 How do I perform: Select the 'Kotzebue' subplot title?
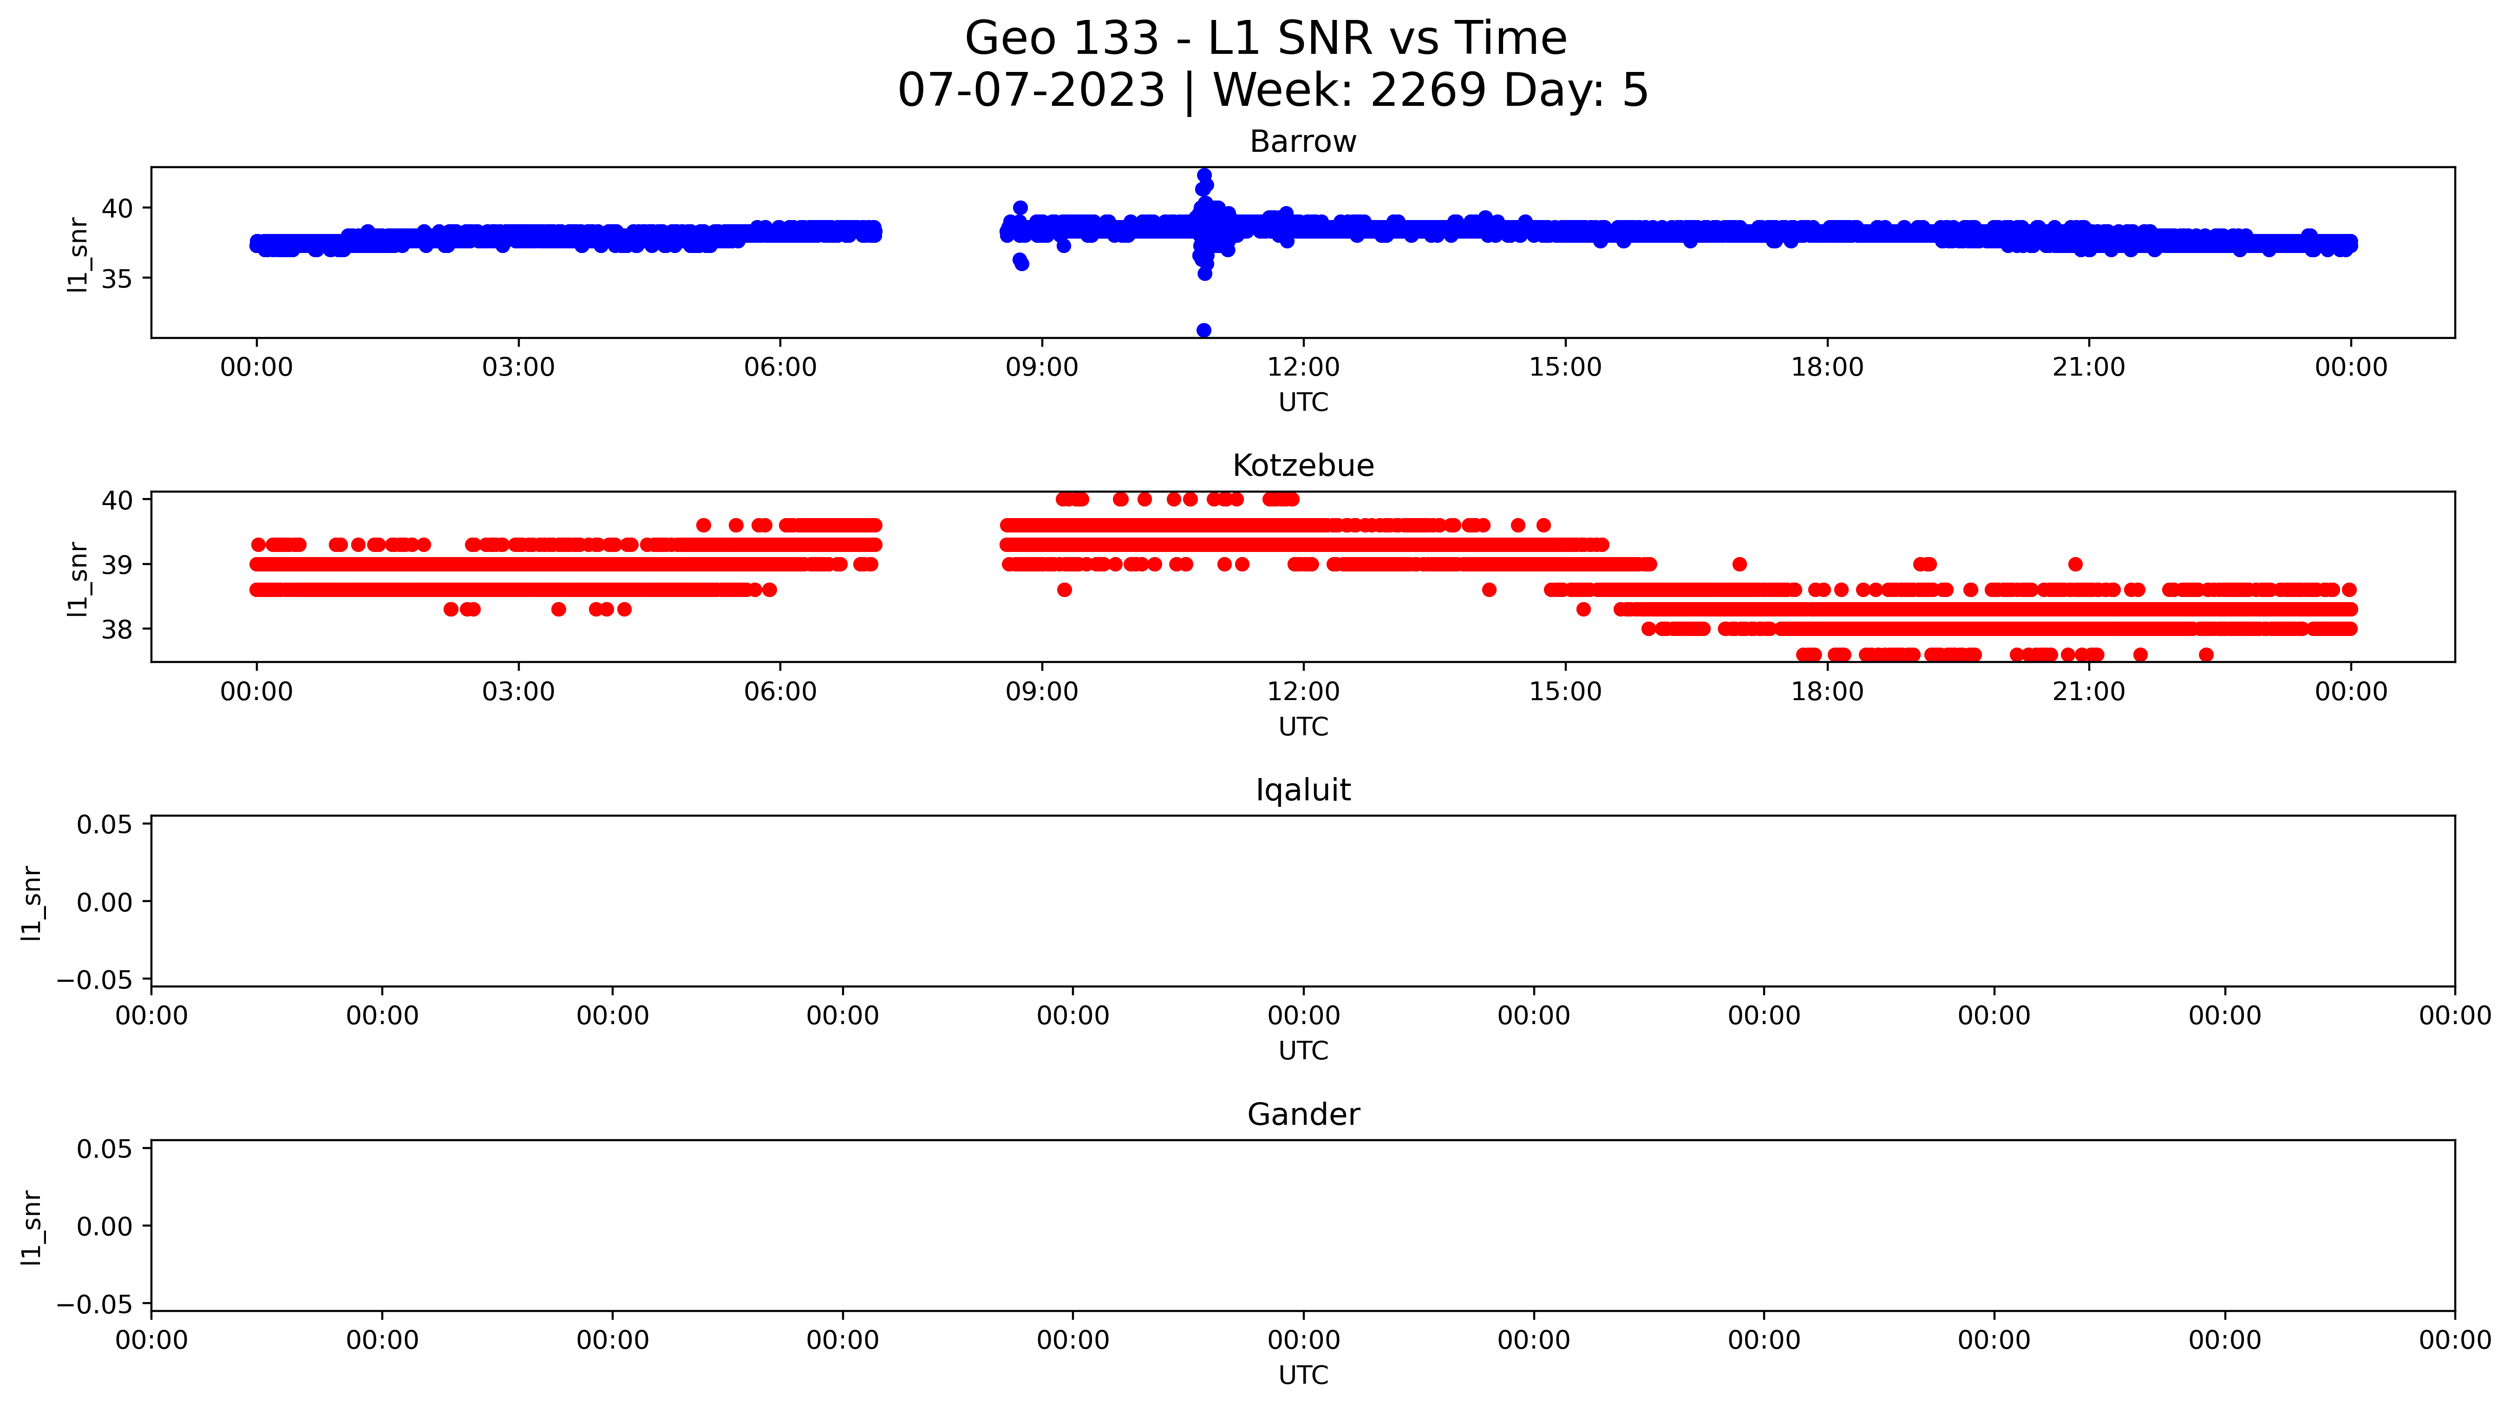(1302, 466)
